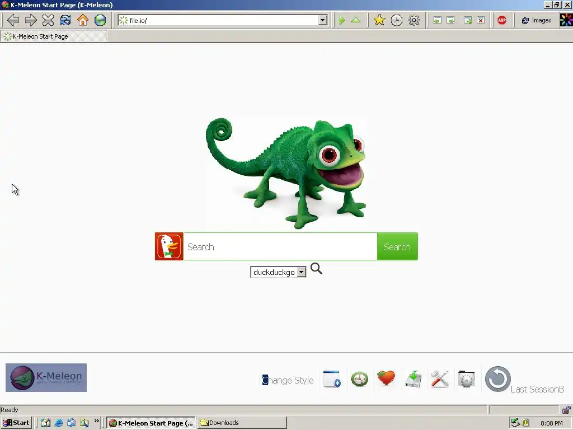Open the Windows Start menu
The image size is (573, 430).
coord(16,423)
